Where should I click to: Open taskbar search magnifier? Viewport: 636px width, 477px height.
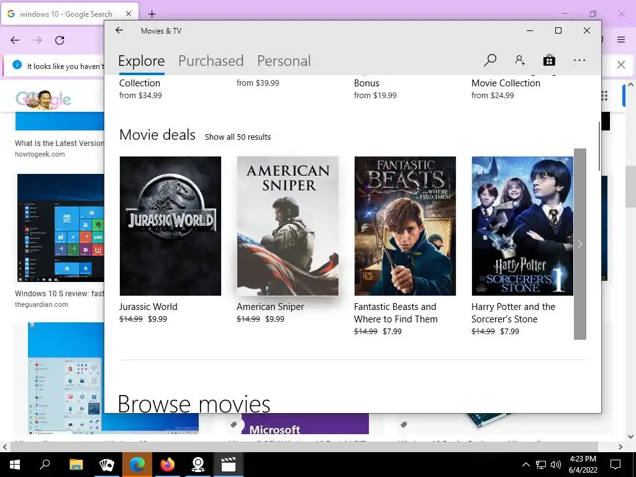point(45,465)
